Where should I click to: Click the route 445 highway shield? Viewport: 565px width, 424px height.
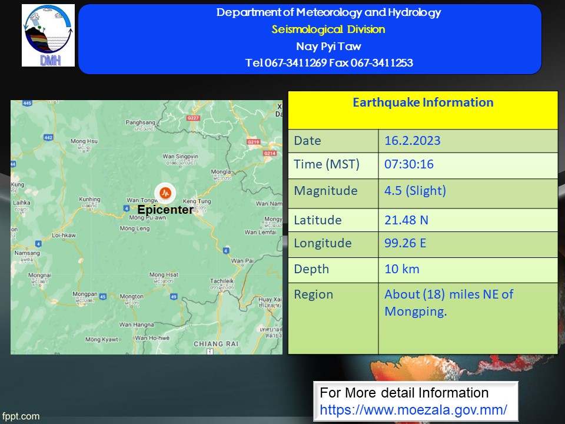tap(27, 104)
